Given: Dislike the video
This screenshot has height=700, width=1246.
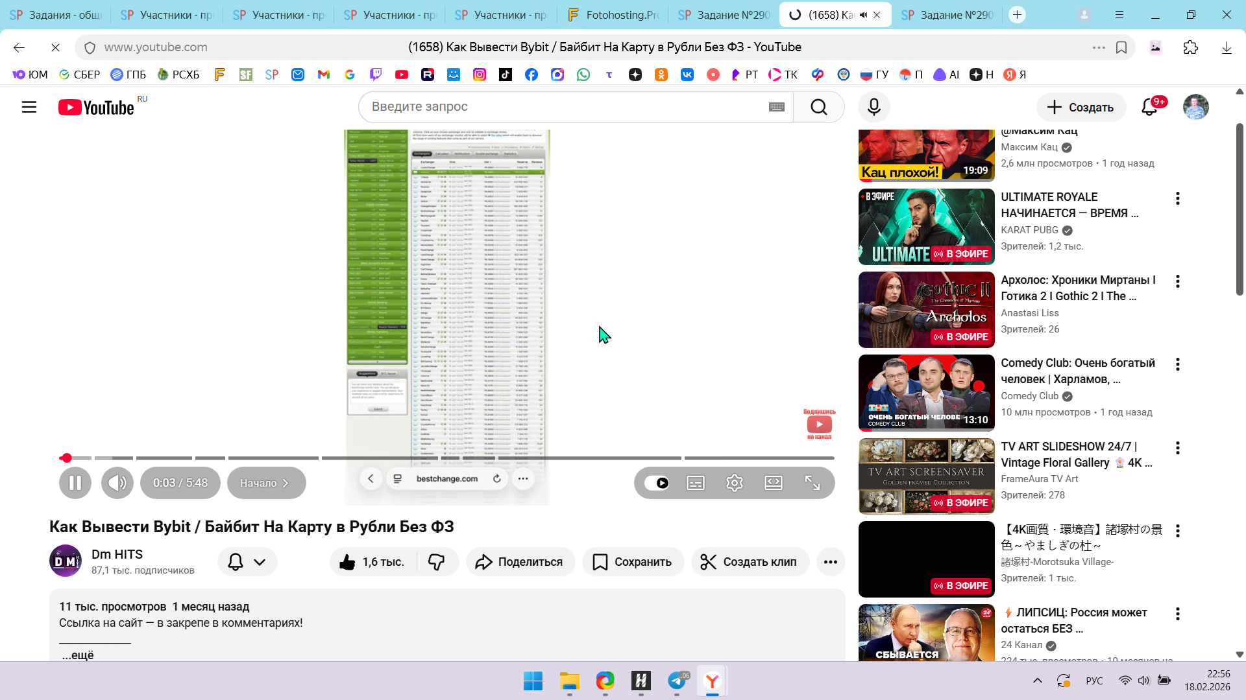Looking at the screenshot, I should click(x=436, y=562).
